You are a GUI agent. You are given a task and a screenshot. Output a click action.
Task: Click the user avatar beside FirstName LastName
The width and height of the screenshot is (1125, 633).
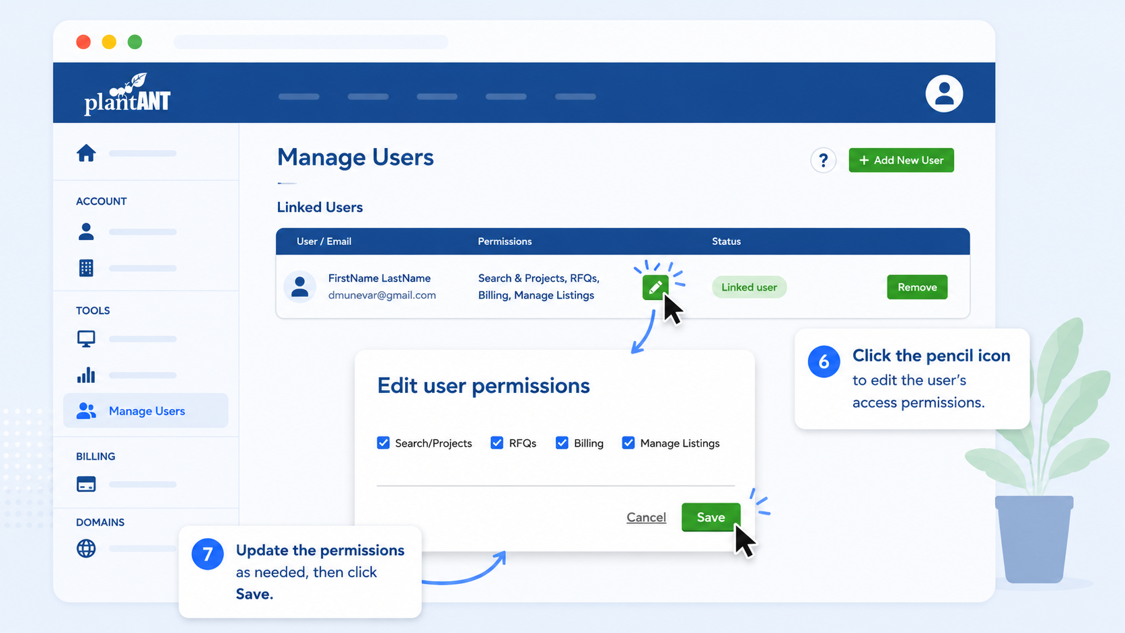click(x=300, y=287)
